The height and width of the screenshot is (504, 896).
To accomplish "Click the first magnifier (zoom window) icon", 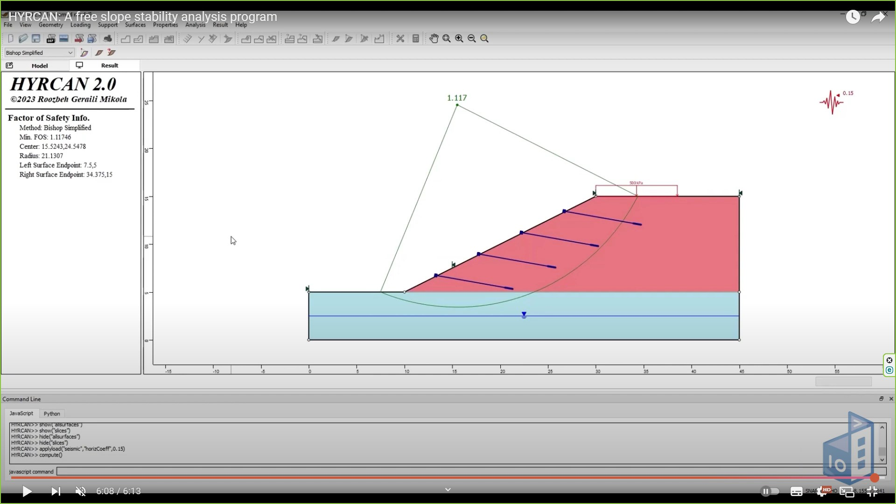I will [447, 39].
